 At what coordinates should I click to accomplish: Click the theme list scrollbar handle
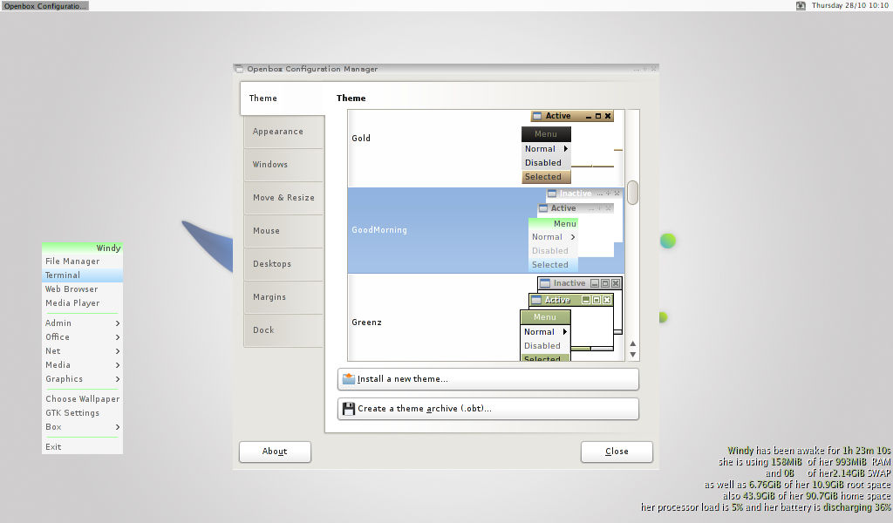632,192
